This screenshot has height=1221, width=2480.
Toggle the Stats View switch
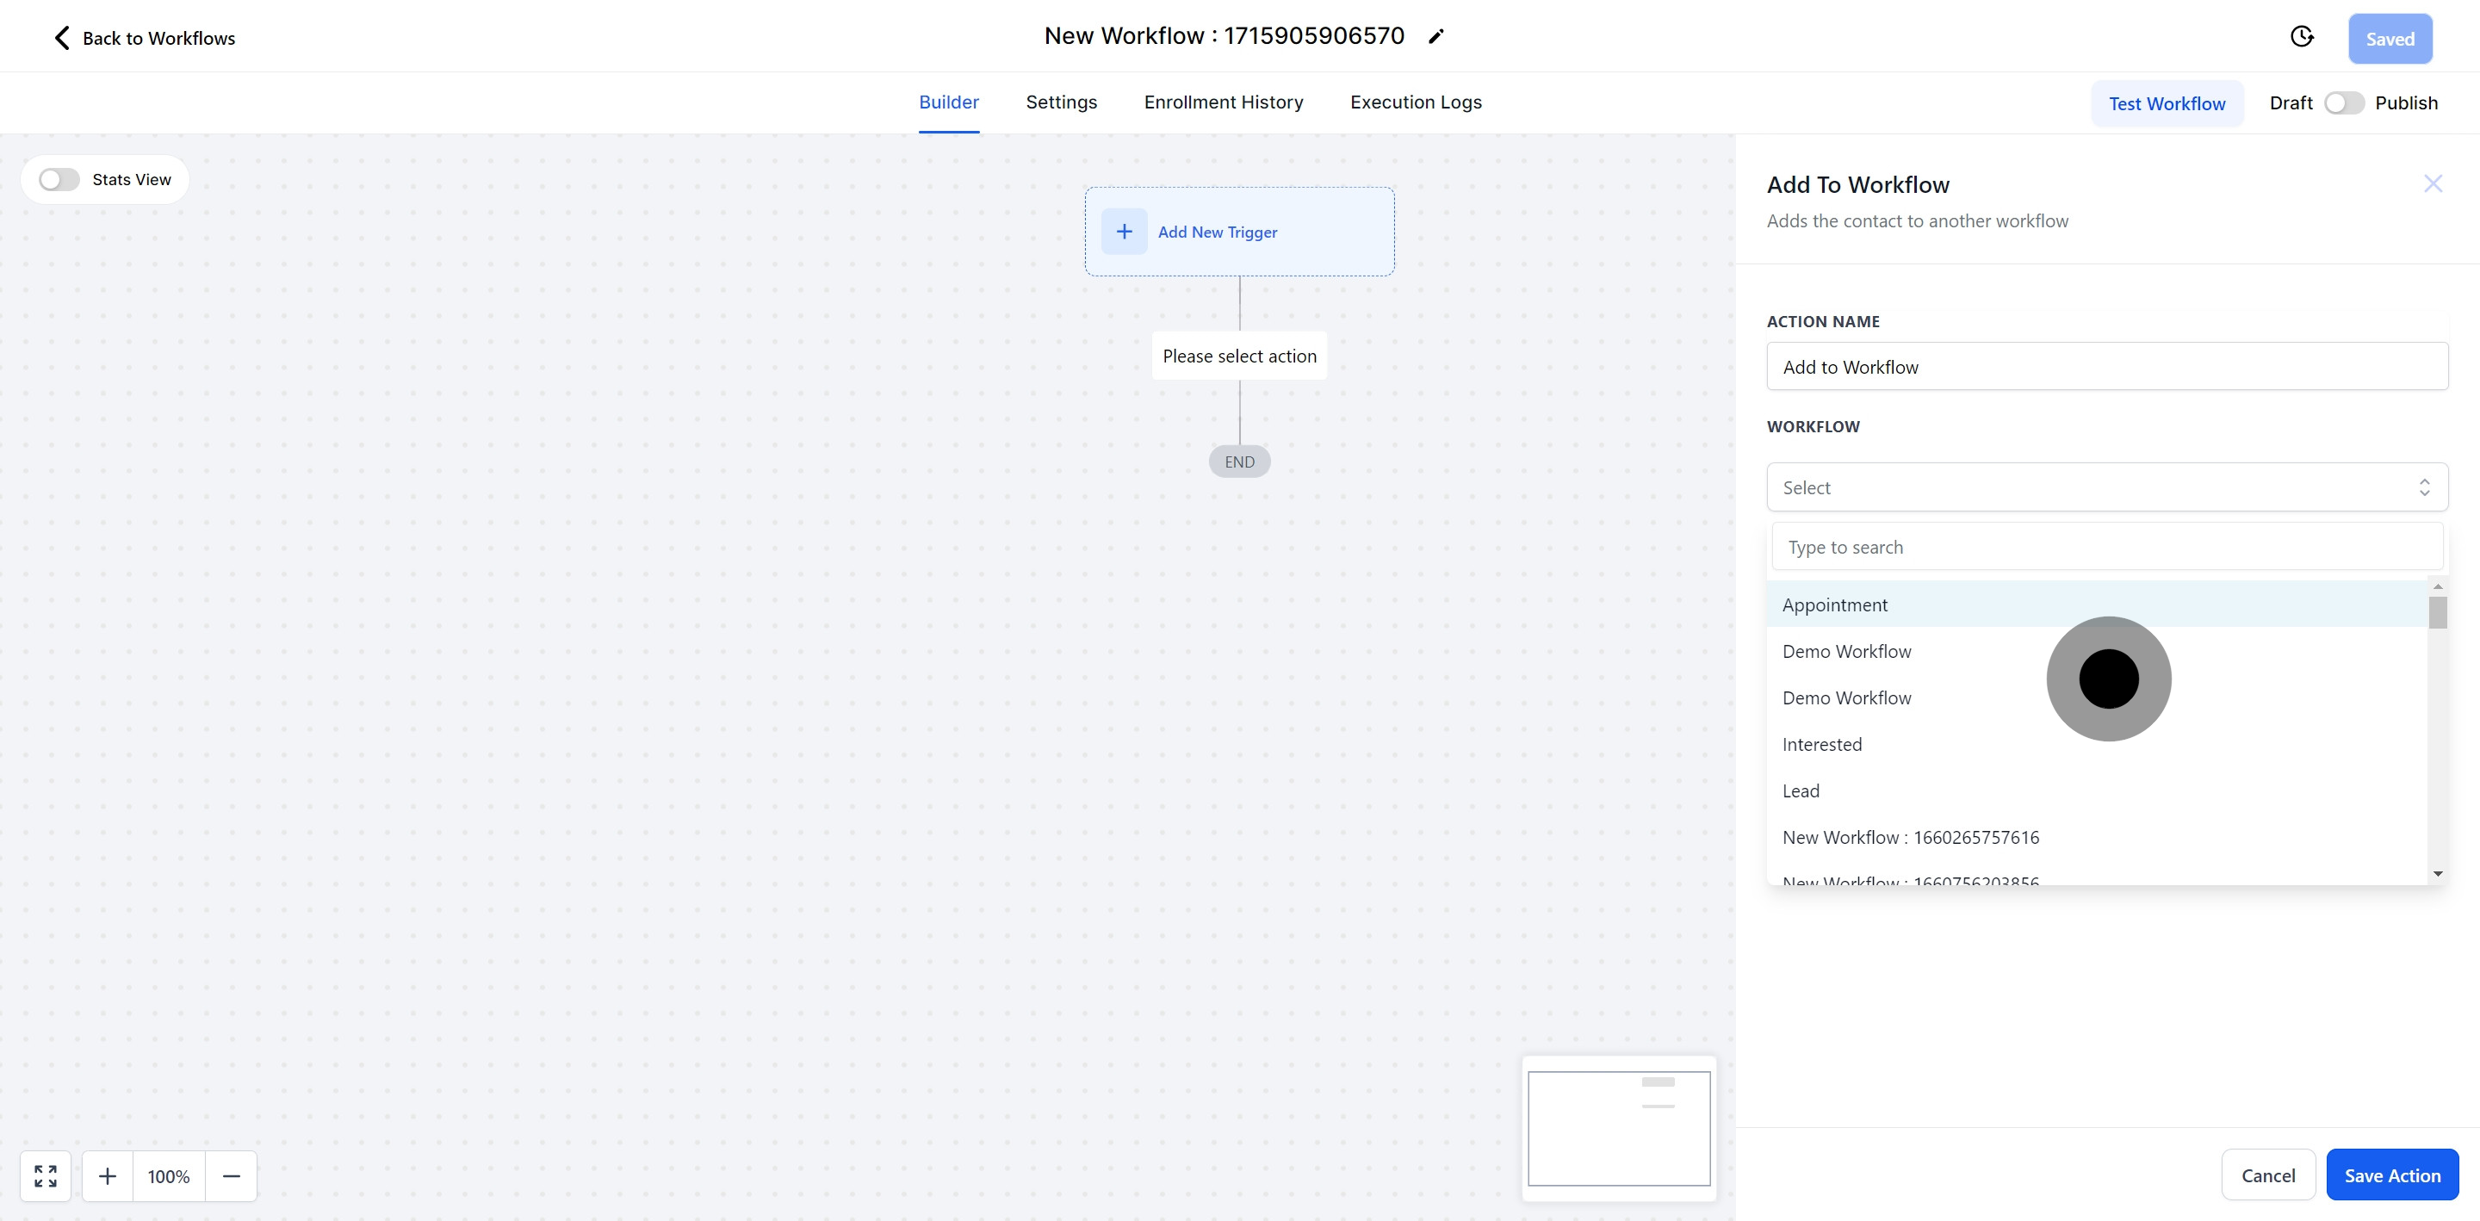tap(59, 180)
